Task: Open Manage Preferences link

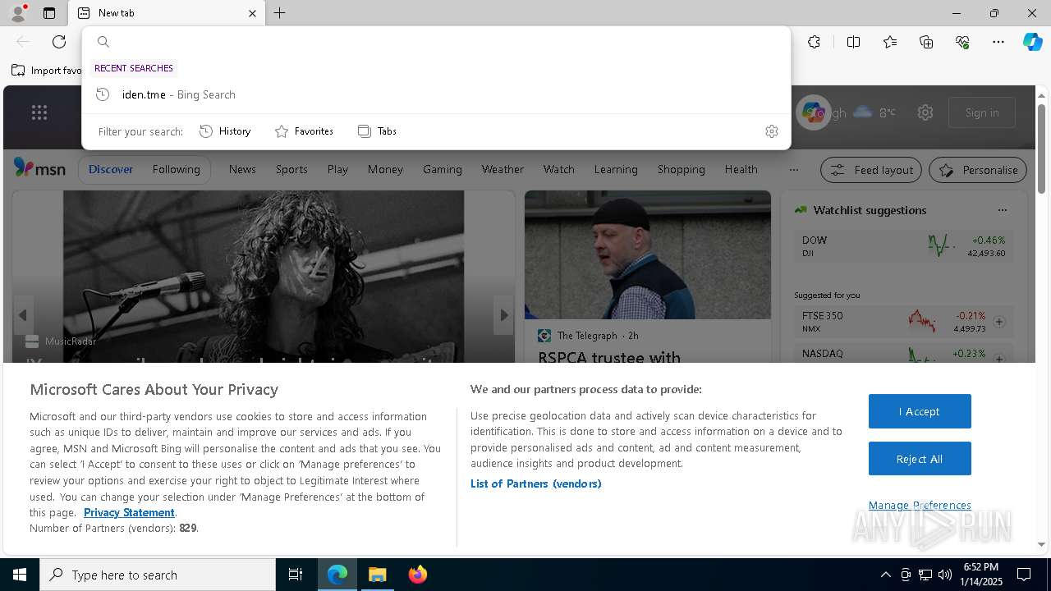Action: point(920,505)
